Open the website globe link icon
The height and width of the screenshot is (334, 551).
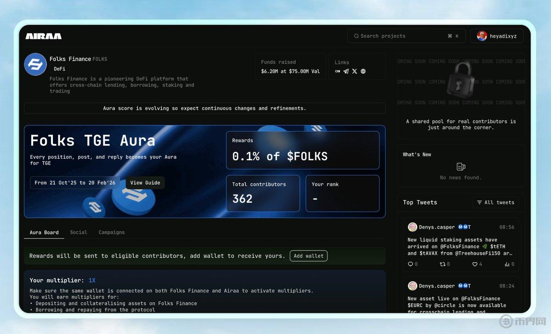tap(363, 72)
